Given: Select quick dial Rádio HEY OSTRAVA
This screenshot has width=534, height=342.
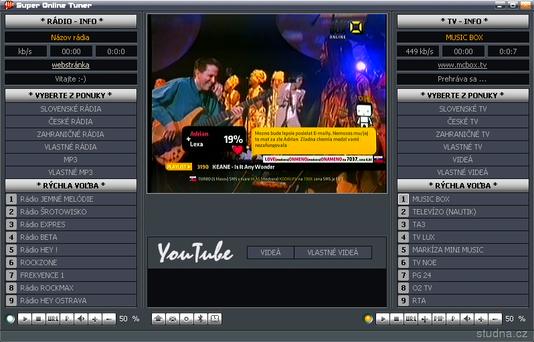Looking at the screenshot, I should (71, 301).
